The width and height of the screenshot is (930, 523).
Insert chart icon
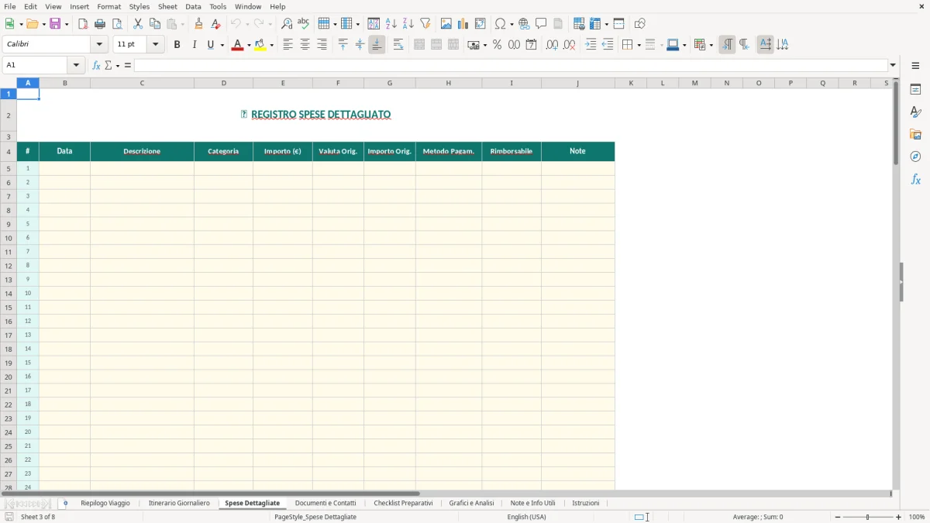pos(463,24)
